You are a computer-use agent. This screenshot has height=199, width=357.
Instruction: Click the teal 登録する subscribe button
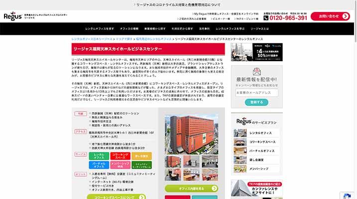click(256, 102)
